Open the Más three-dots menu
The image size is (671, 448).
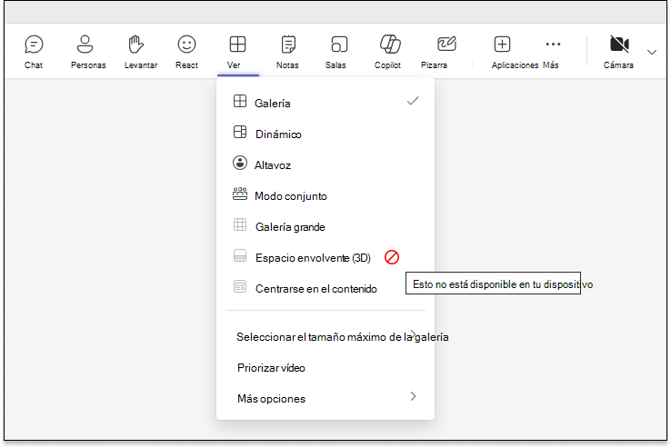(x=553, y=44)
